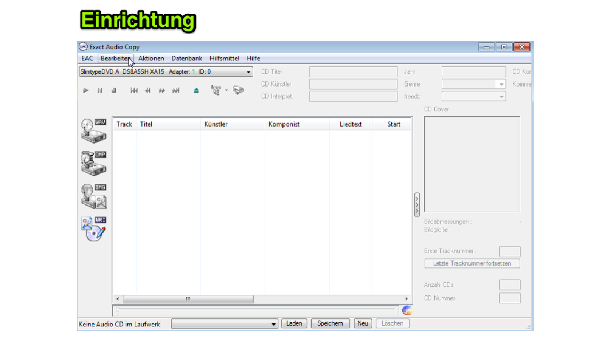Open freedb provider dropdown arrow
The image size is (605, 340).
pos(226,90)
